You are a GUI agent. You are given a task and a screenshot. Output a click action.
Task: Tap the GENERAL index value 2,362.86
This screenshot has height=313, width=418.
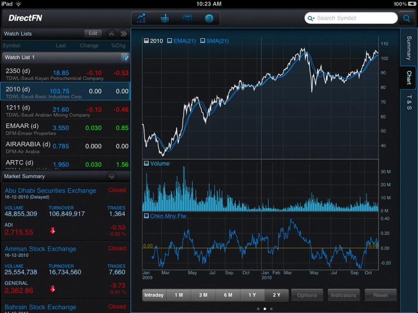[x=18, y=290]
